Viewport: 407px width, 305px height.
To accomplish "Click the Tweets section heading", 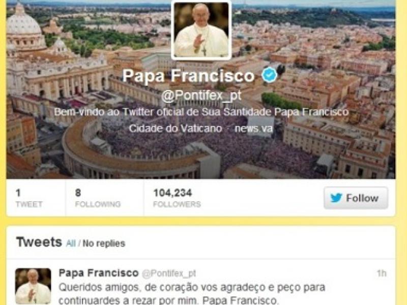I will click(x=39, y=242).
